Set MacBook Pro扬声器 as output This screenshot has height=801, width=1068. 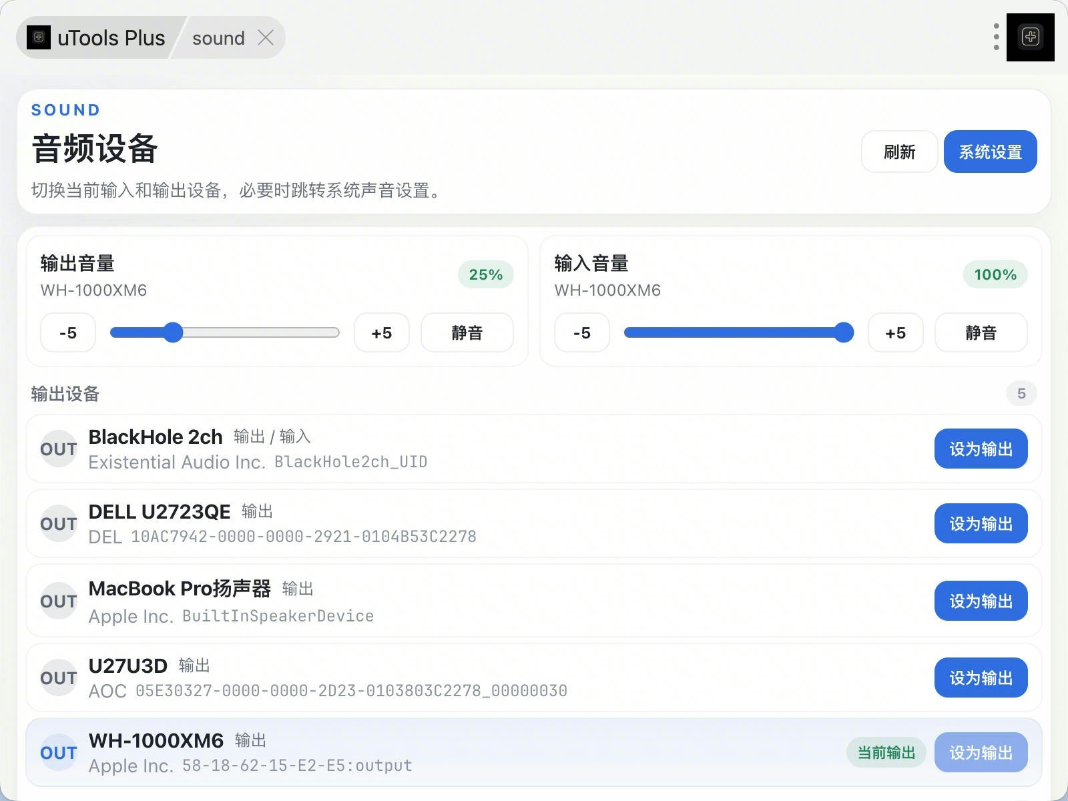[x=981, y=601]
